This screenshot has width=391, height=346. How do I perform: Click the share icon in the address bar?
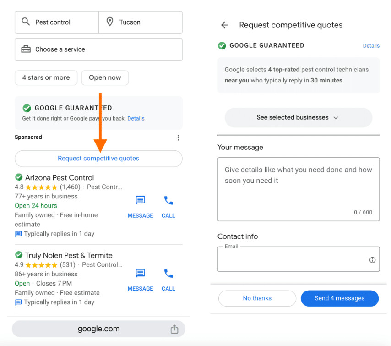[x=174, y=329]
